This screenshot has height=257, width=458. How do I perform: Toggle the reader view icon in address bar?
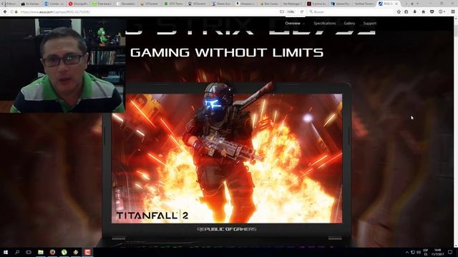[x=282, y=11]
